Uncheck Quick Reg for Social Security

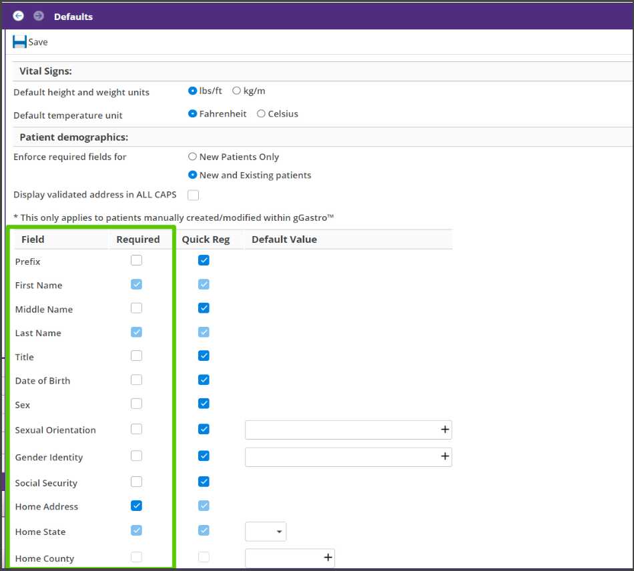click(204, 482)
